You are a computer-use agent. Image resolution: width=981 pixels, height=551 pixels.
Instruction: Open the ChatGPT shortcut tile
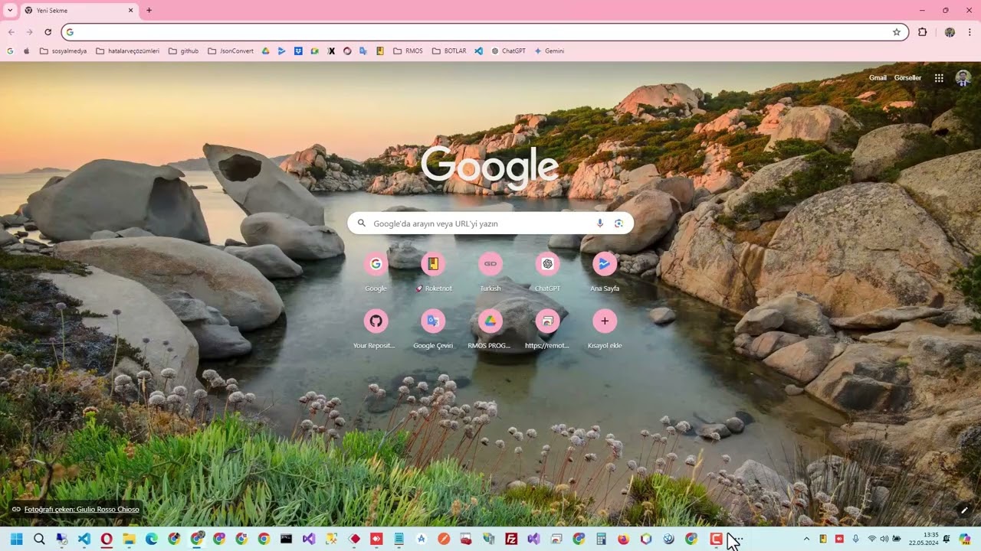(x=547, y=272)
